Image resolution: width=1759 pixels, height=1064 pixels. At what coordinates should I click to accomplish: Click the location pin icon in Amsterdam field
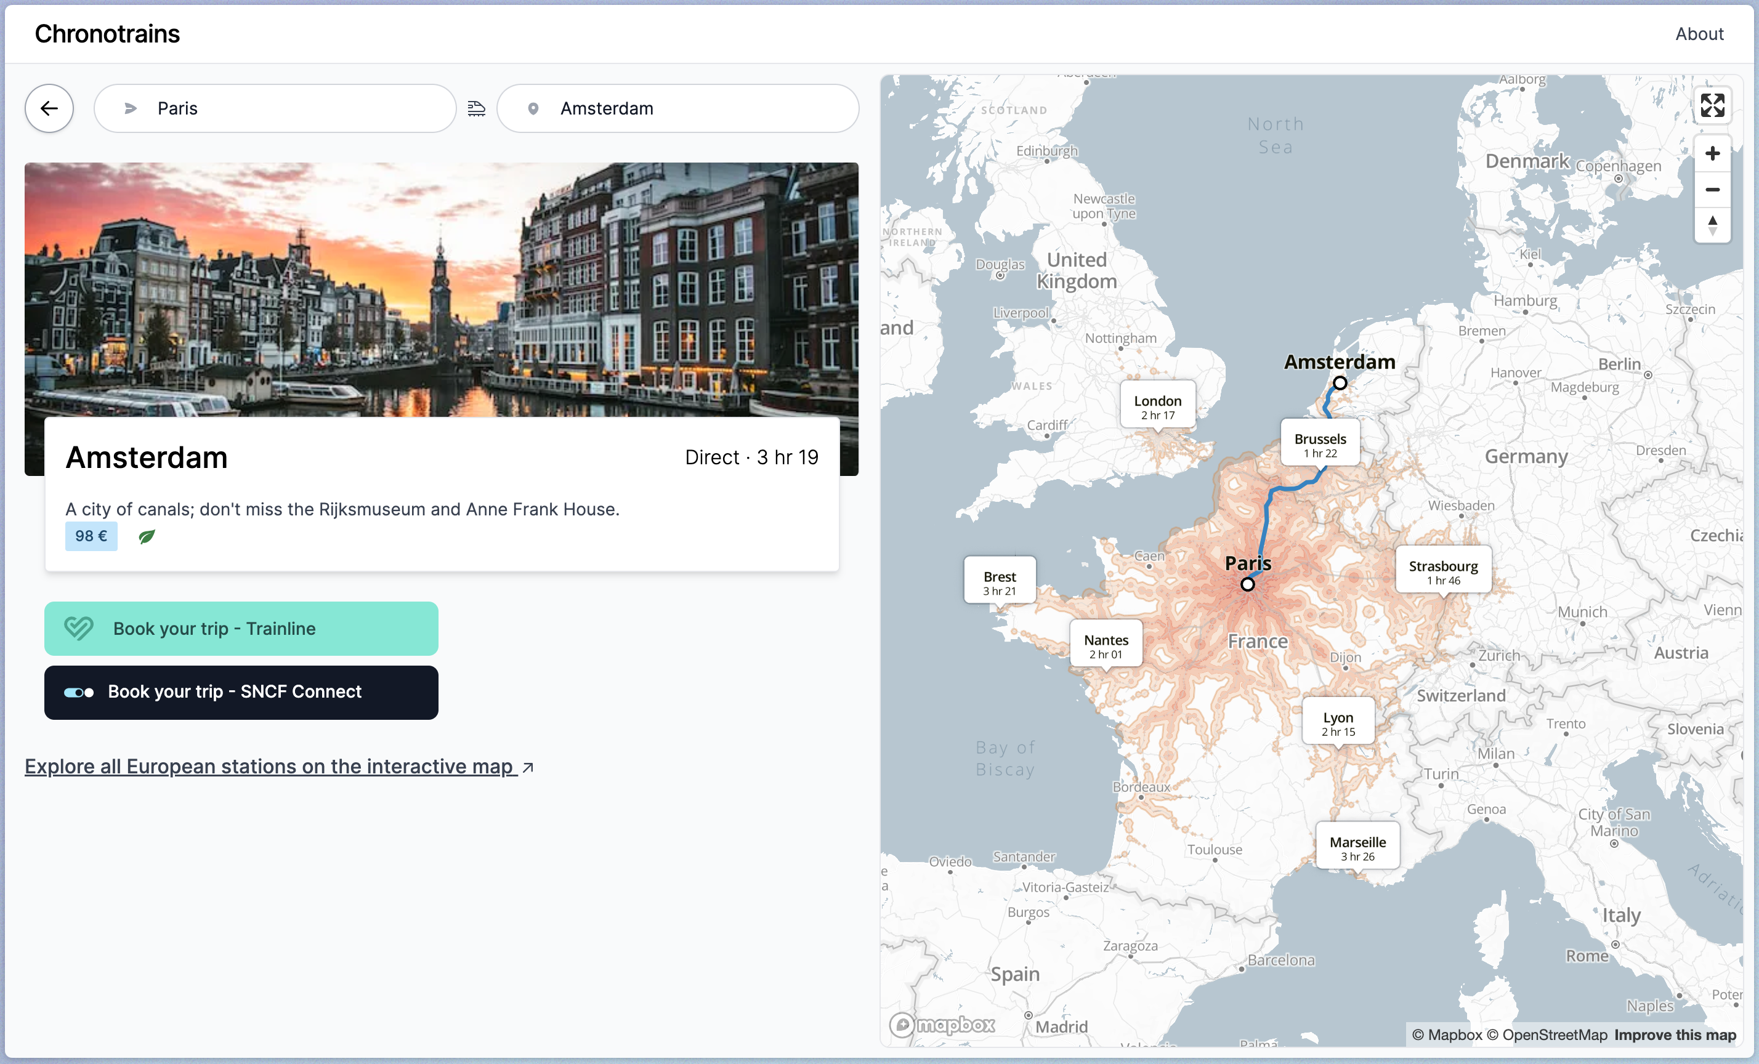[533, 108]
